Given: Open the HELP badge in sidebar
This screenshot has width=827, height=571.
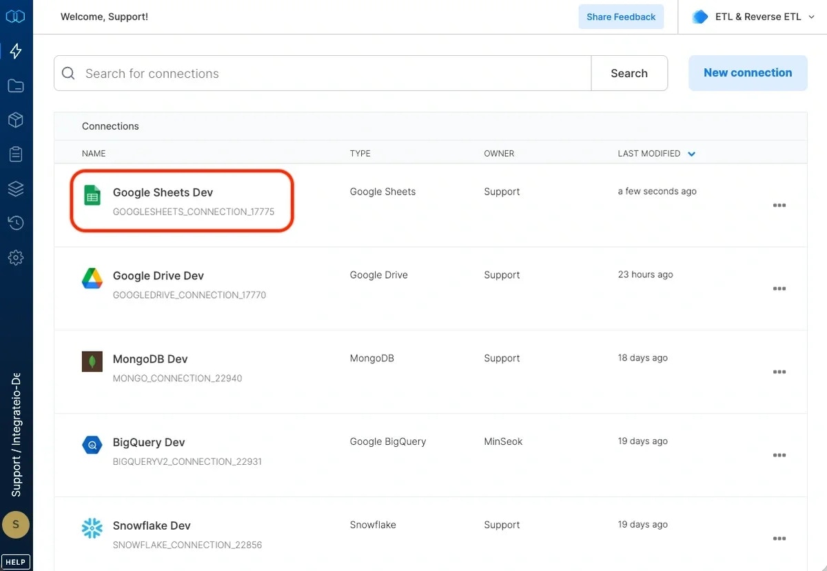Looking at the screenshot, I should [x=16, y=562].
